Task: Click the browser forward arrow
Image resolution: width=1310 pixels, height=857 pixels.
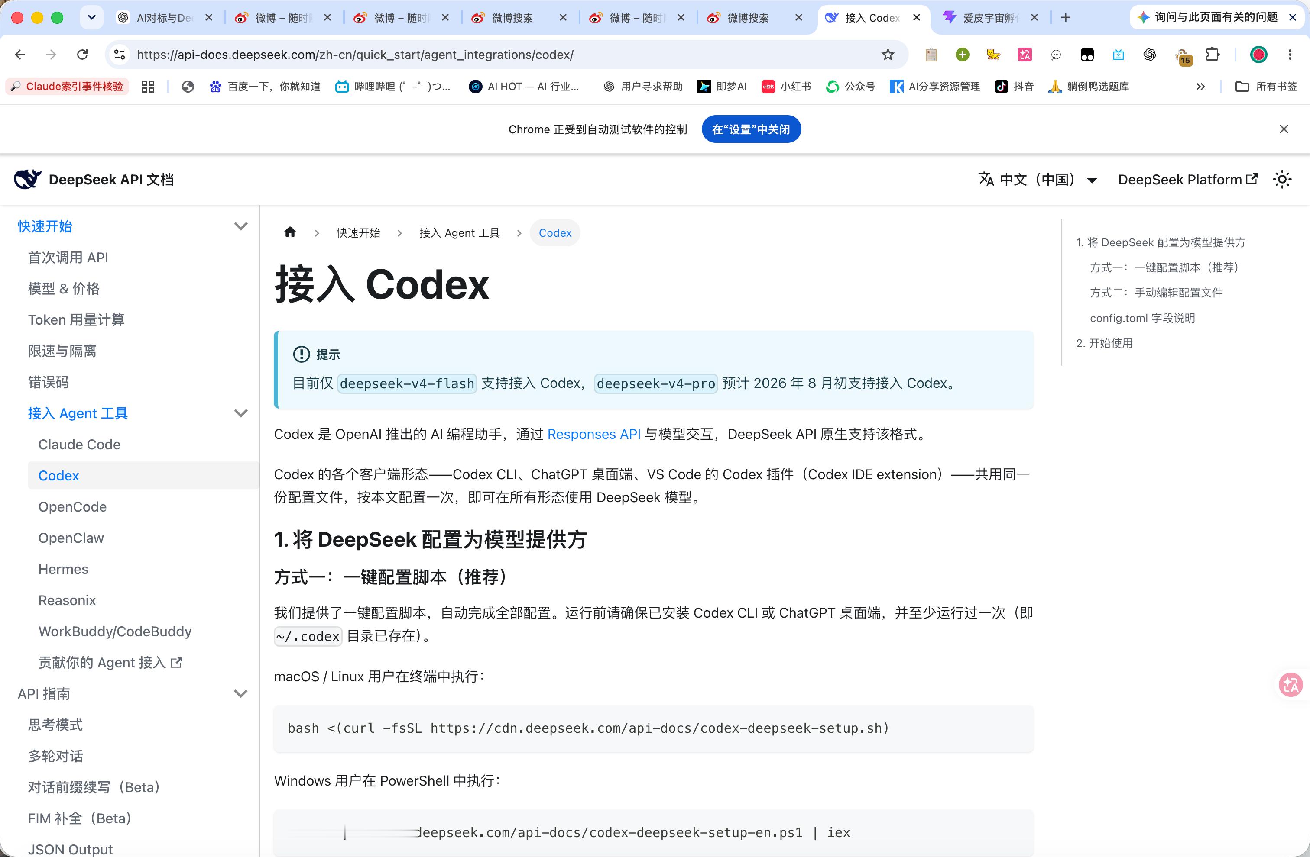Action: (51, 55)
